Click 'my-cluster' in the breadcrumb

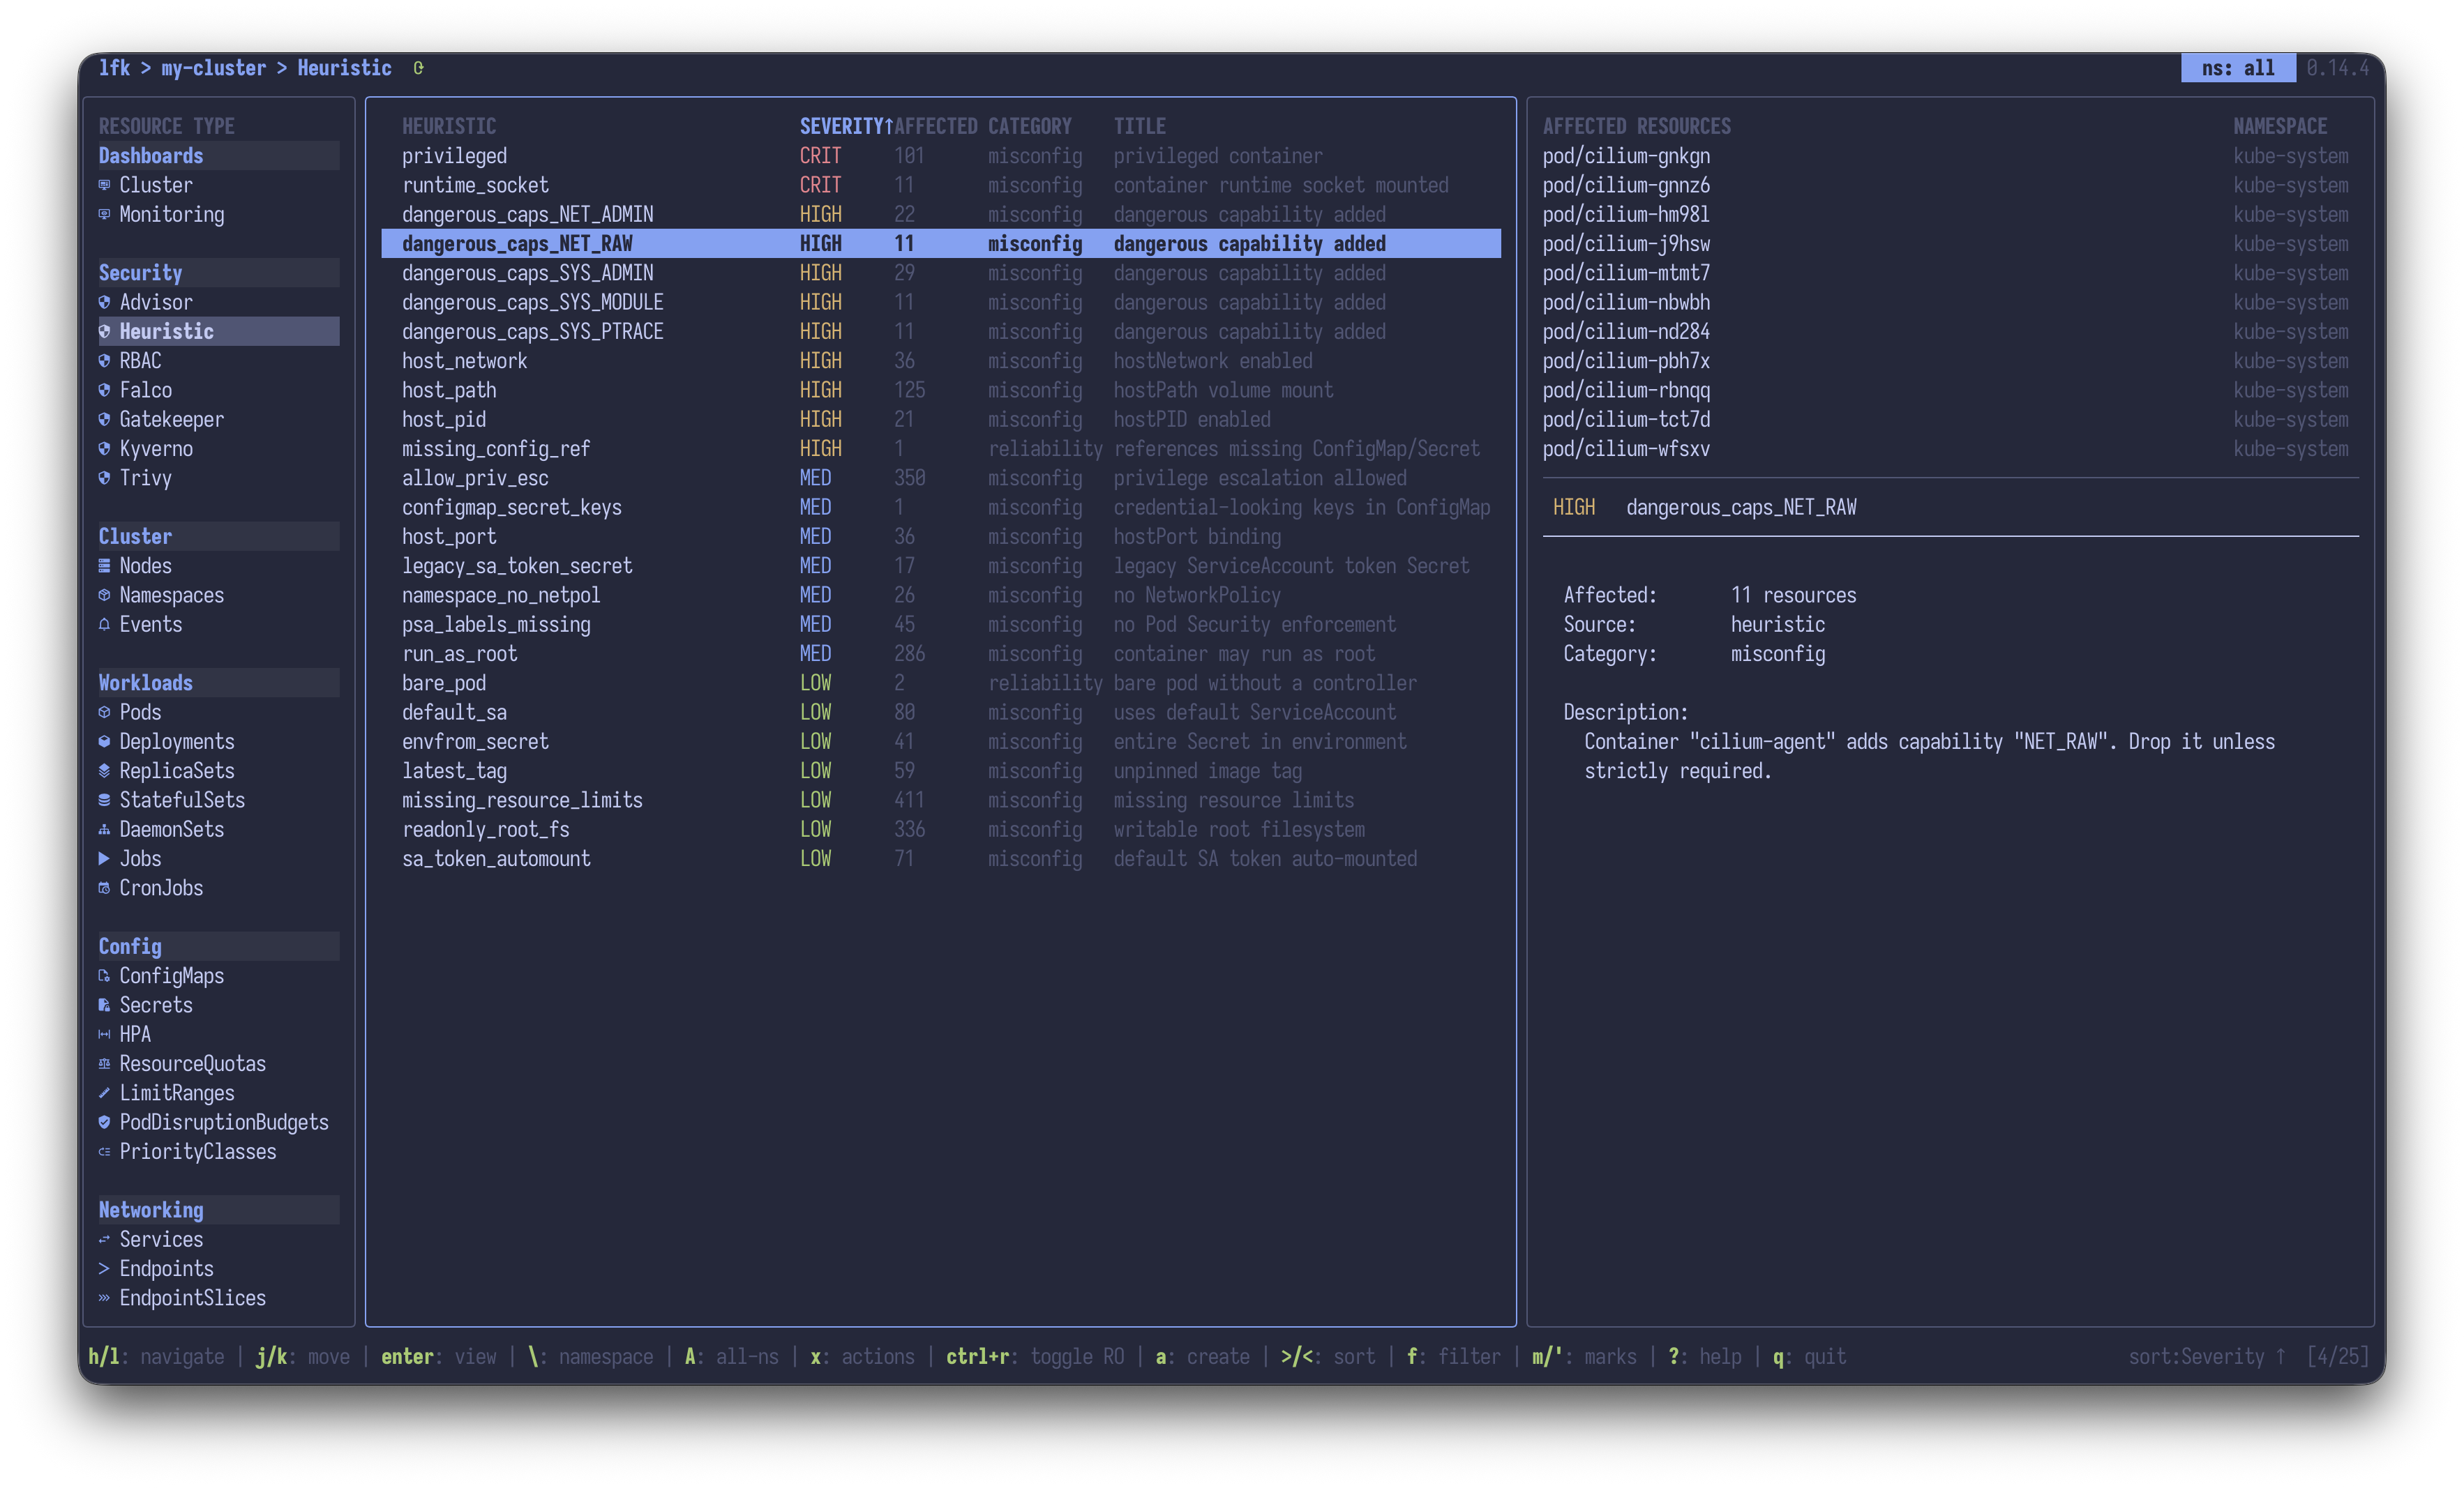pos(214,68)
